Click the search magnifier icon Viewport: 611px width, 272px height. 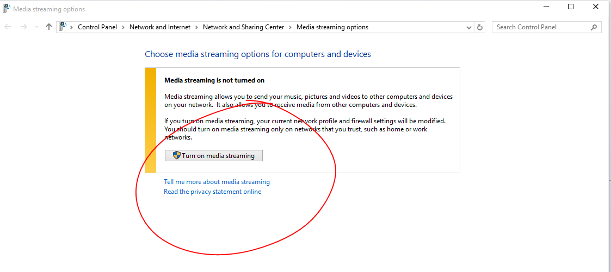click(x=594, y=27)
